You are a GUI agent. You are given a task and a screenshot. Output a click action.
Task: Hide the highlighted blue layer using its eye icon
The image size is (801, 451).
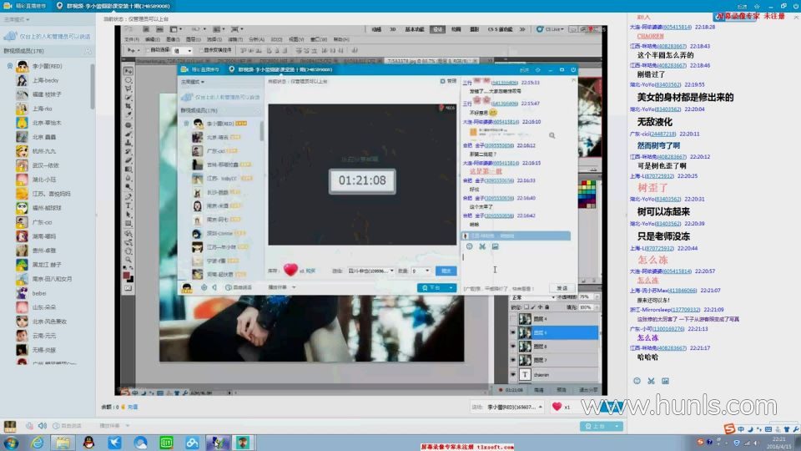(513, 332)
